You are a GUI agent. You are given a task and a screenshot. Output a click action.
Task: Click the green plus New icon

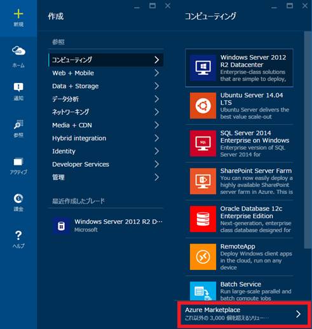18,14
